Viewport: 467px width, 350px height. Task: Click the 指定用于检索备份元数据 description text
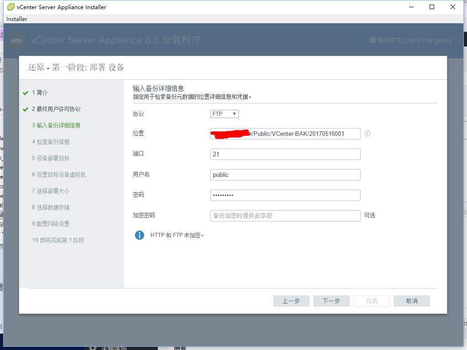[192, 97]
